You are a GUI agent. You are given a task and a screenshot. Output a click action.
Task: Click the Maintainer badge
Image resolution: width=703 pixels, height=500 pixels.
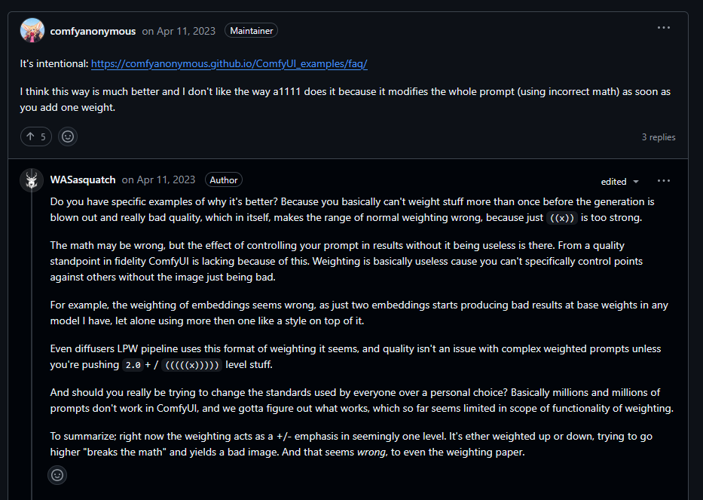(251, 30)
